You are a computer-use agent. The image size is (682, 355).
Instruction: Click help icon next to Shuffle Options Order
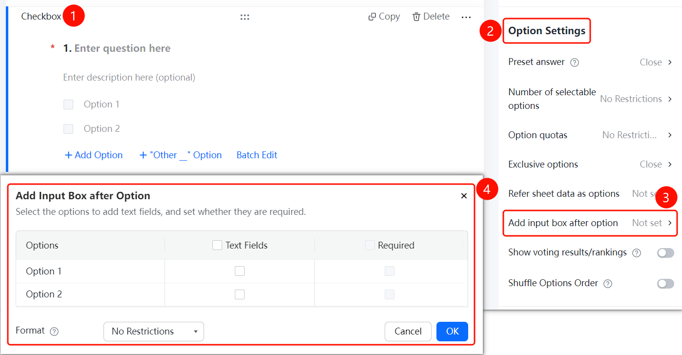(x=608, y=284)
